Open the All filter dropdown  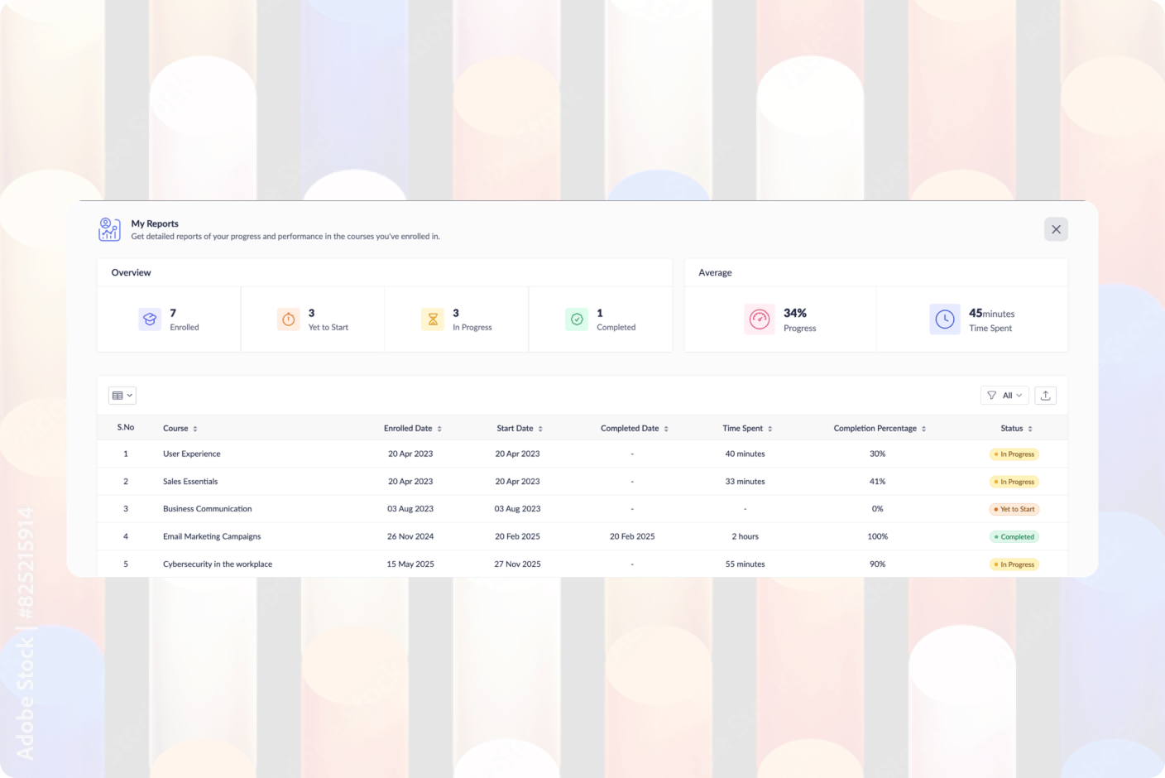coord(1004,395)
